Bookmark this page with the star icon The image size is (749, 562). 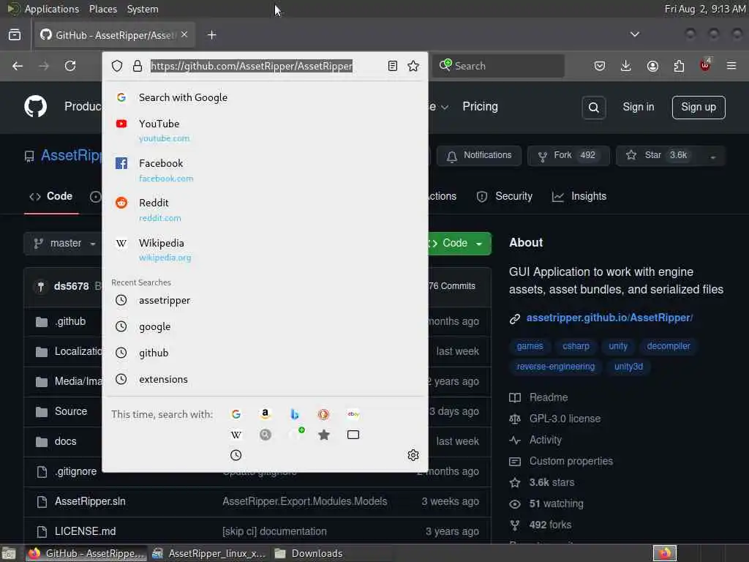pos(414,66)
